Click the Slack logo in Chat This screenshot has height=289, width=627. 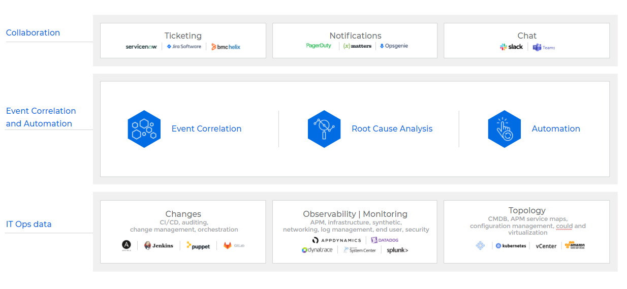tap(511, 47)
